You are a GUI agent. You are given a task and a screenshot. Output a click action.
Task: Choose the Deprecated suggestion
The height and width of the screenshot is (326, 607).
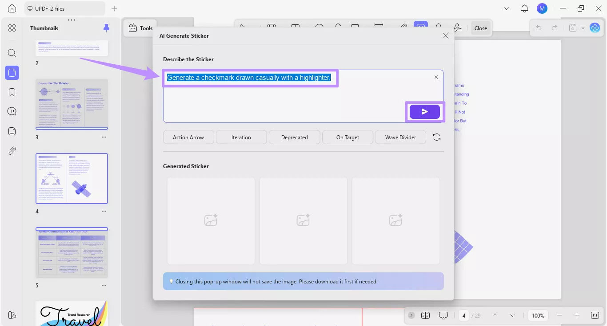pos(295,137)
